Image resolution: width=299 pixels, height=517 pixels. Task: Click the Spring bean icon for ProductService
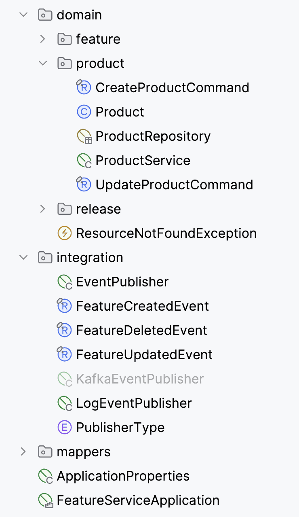click(84, 160)
